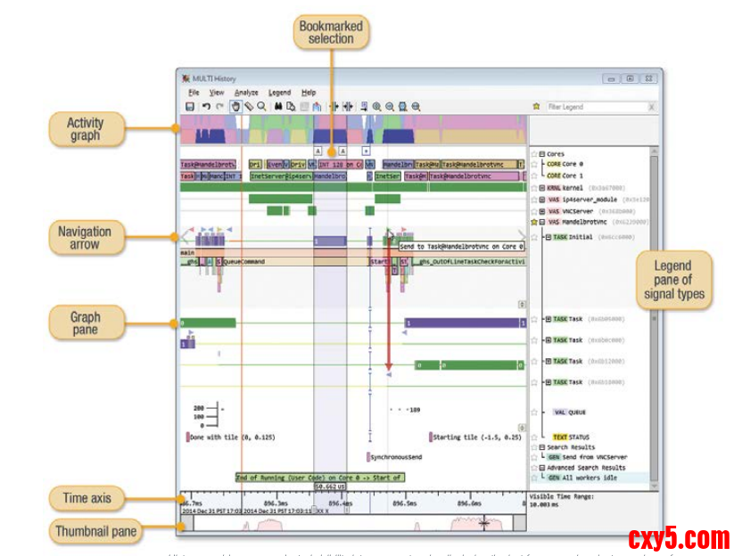734x556 pixels.
Task: Toggle the star next to VNCServer
Action: coord(534,211)
